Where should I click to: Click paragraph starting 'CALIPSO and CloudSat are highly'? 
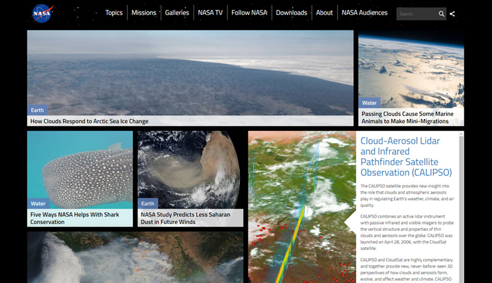click(407, 270)
